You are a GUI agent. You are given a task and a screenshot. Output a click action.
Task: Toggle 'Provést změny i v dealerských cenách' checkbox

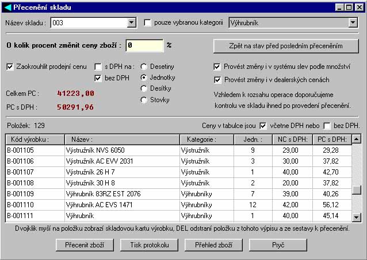tap(217, 80)
